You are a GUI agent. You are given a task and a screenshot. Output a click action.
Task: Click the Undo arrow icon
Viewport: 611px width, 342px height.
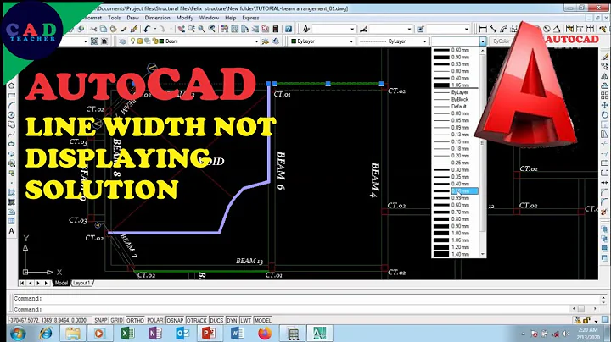point(147,29)
